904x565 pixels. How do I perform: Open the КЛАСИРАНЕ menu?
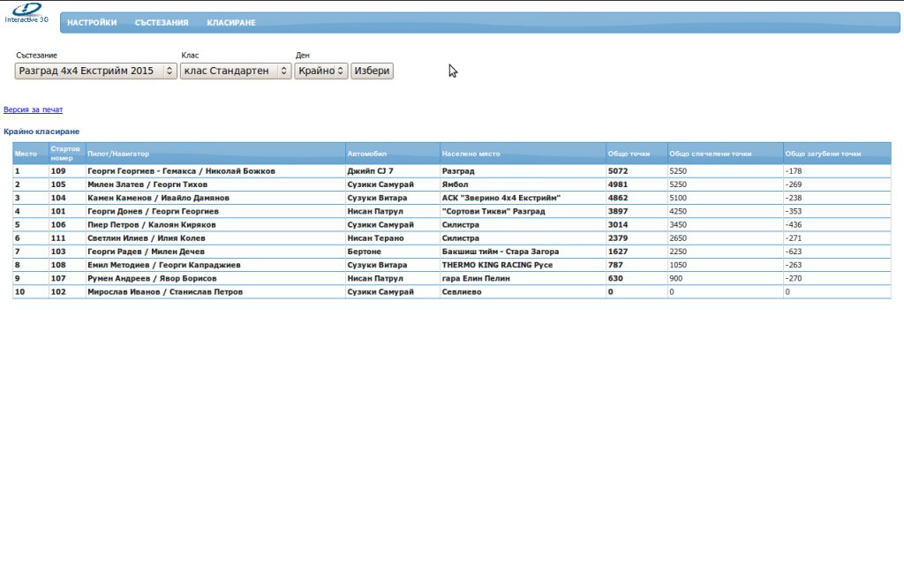[x=231, y=23]
